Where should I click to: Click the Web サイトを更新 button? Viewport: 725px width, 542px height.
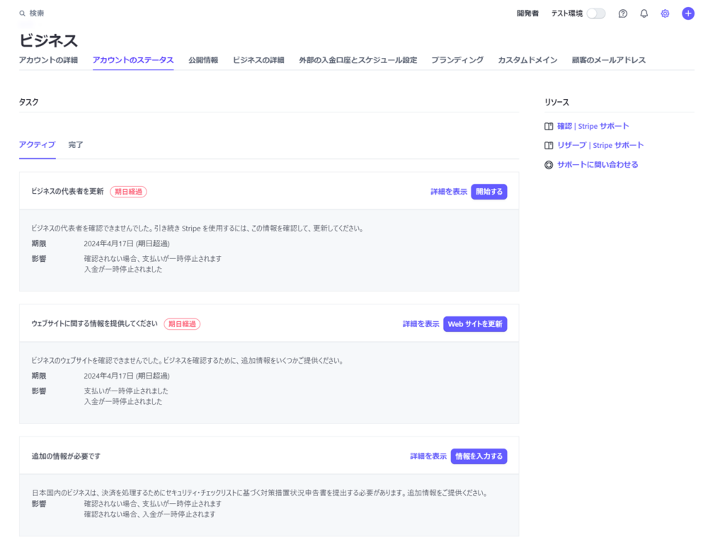475,324
